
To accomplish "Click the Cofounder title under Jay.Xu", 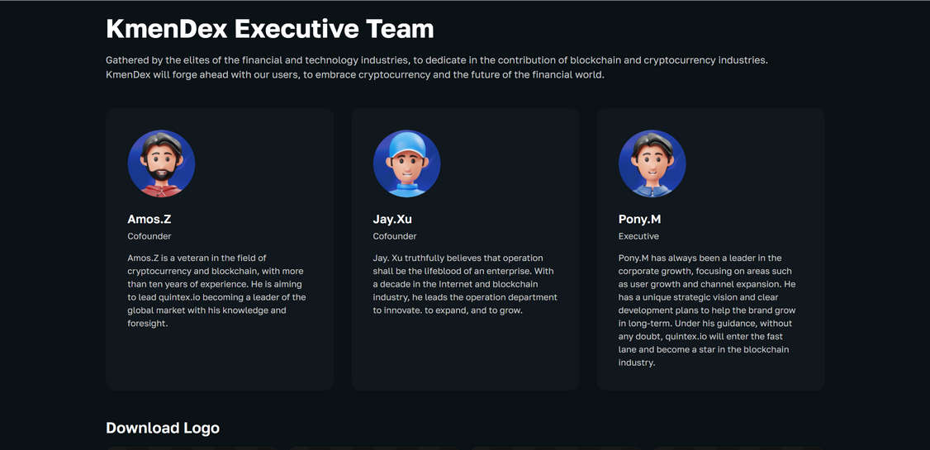I will coord(395,236).
